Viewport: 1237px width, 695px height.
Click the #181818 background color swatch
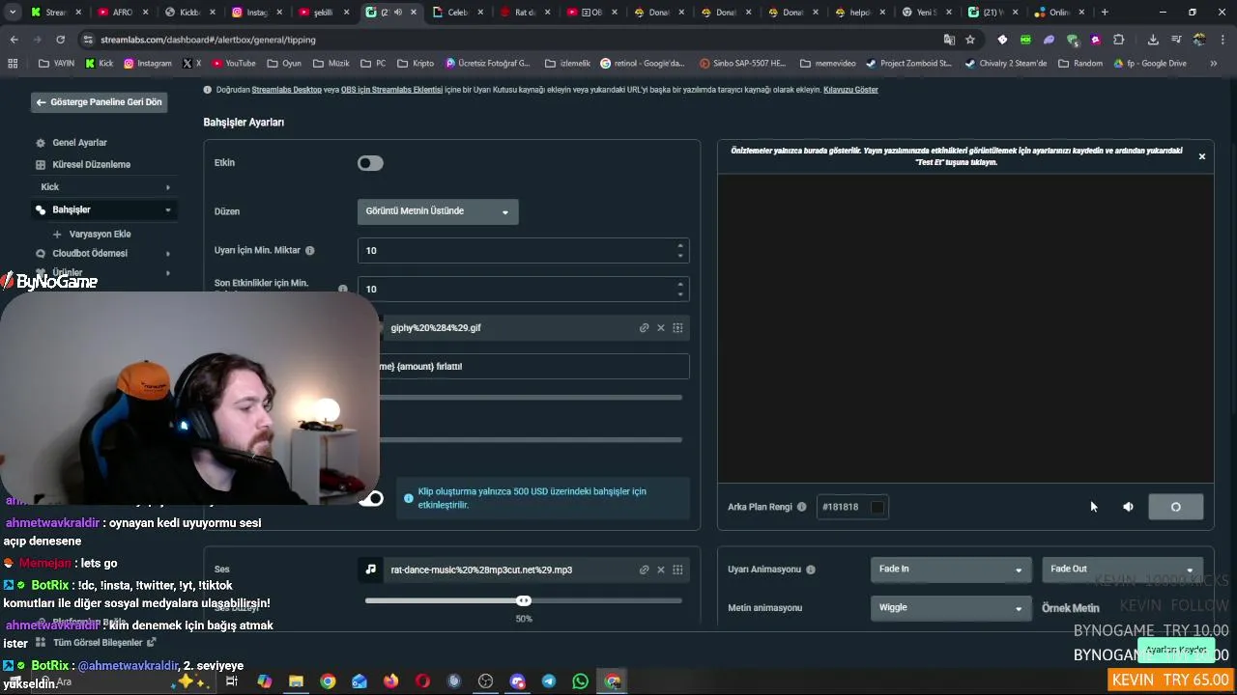point(877,507)
